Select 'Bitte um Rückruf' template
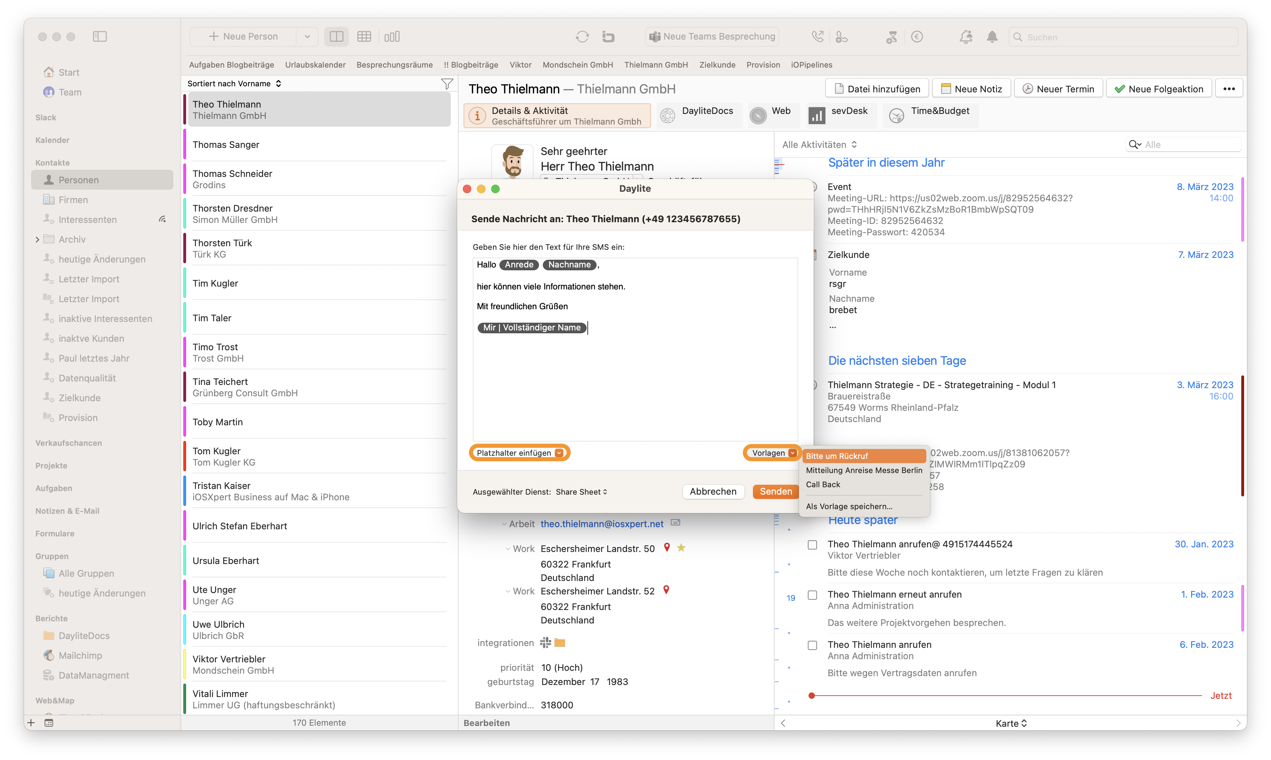 pos(863,456)
